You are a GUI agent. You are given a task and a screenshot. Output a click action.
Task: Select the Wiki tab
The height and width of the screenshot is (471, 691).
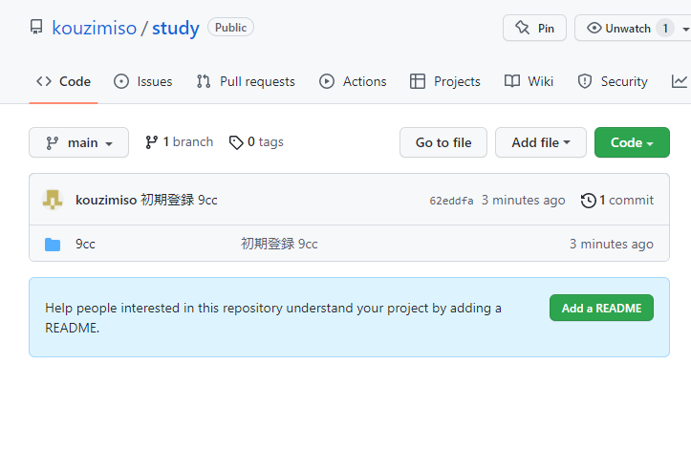pos(529,81)
